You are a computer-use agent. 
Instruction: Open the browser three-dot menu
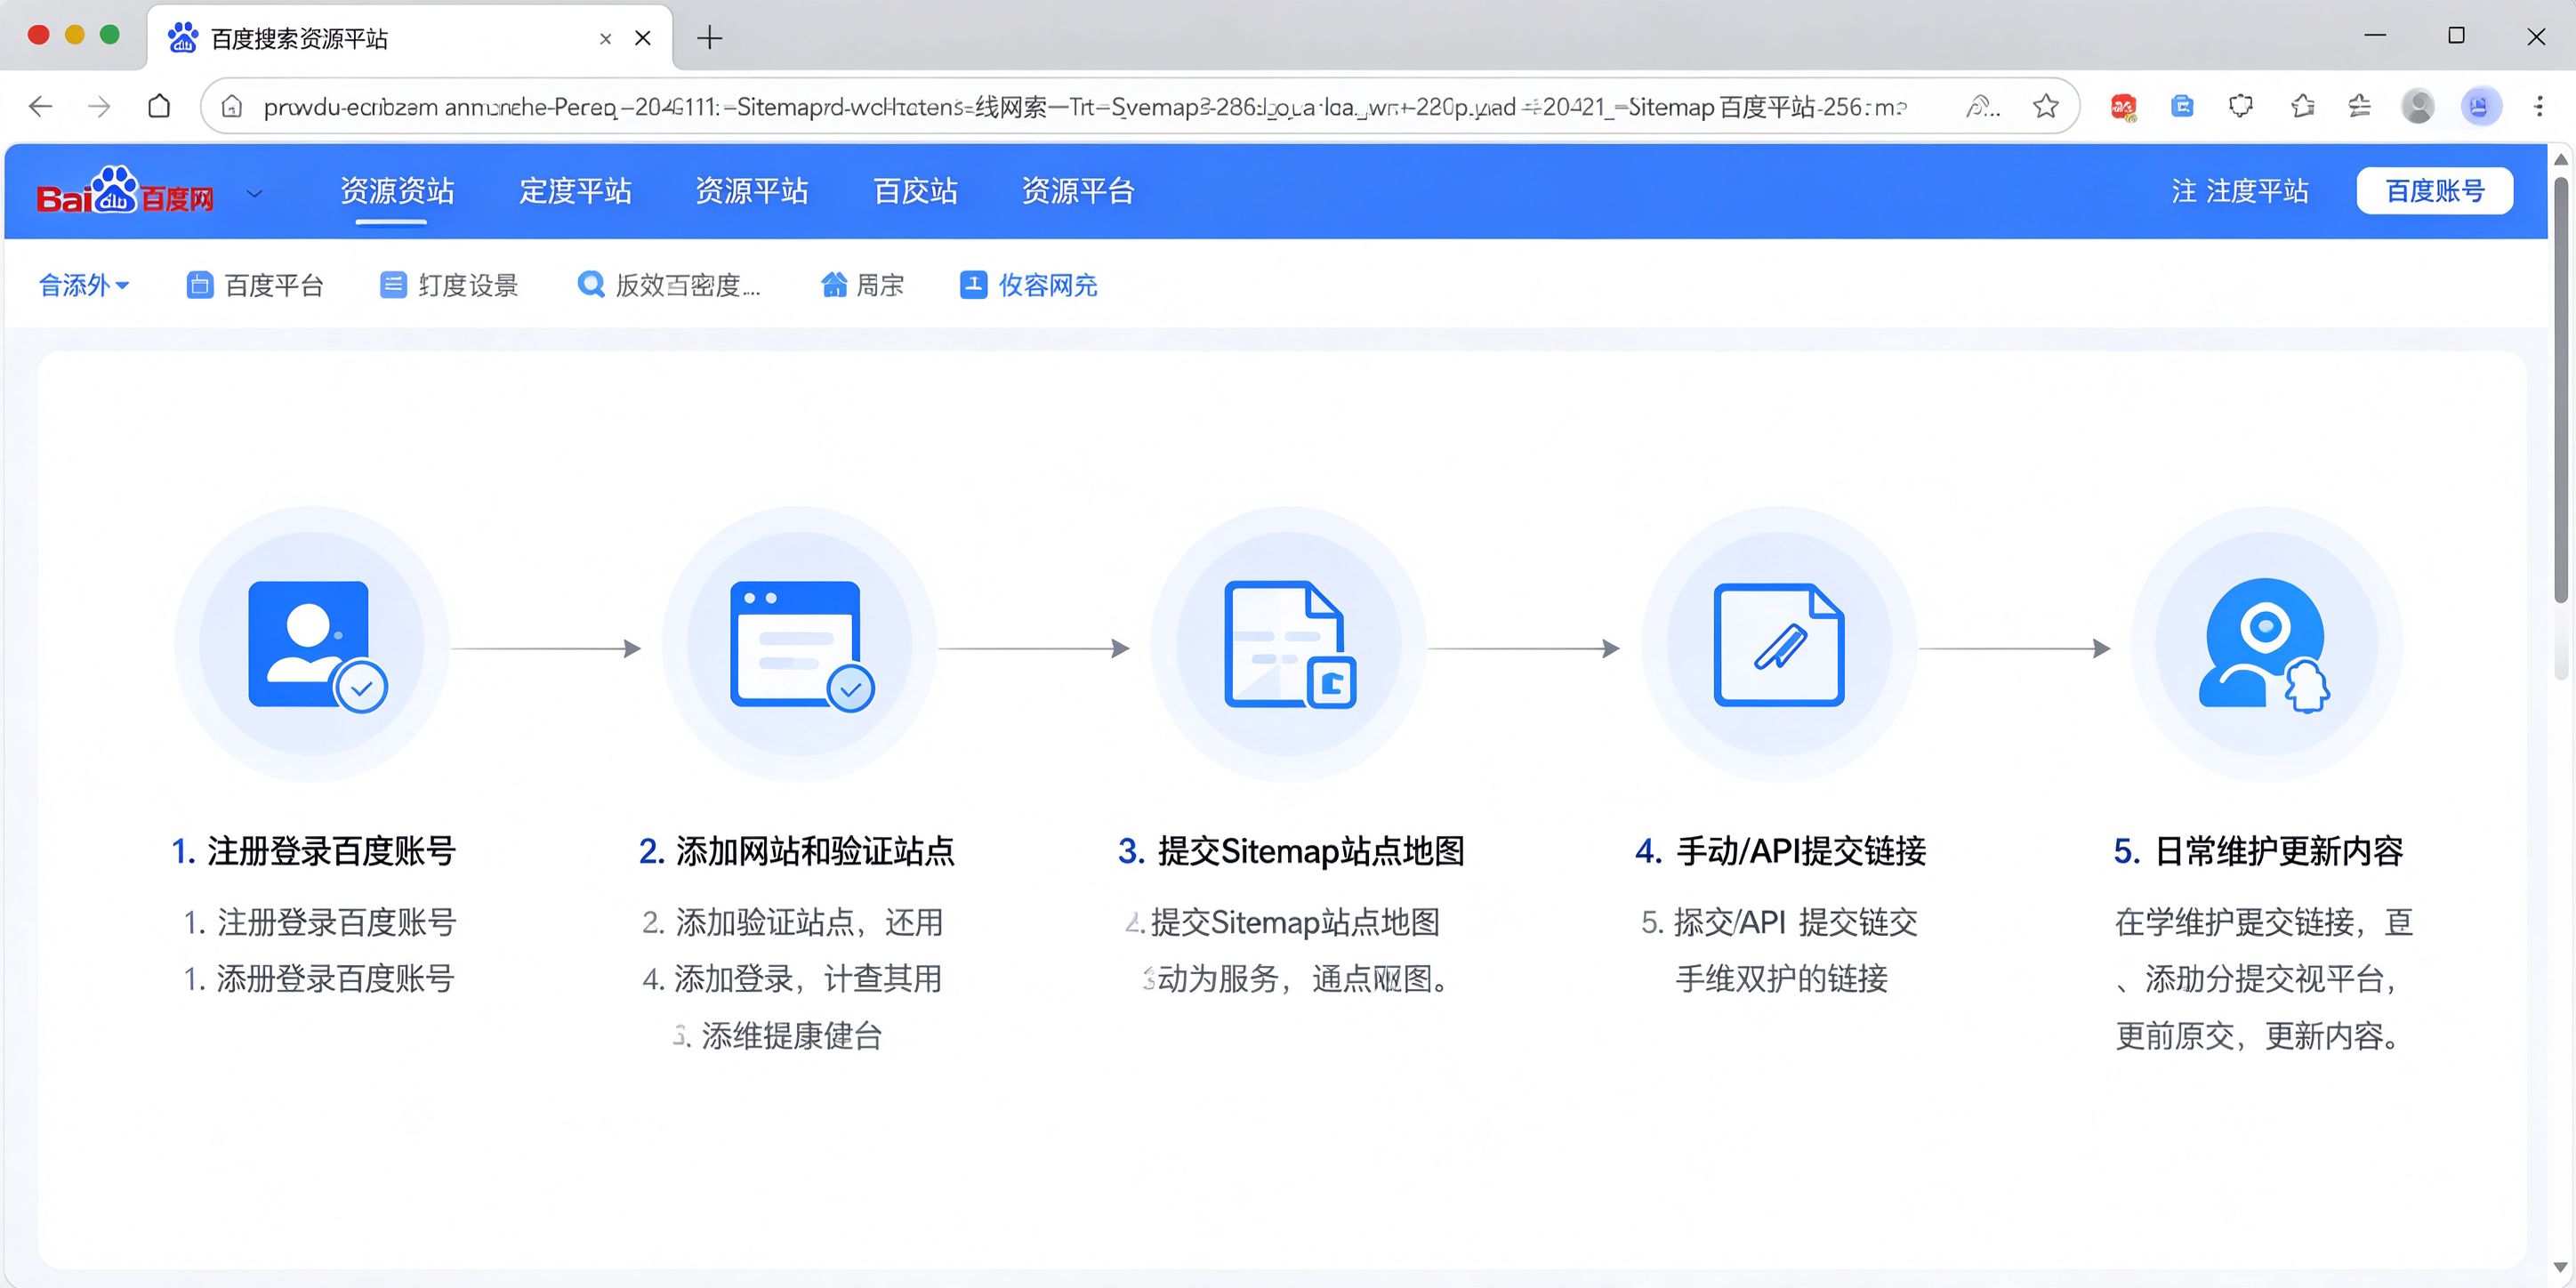click(x=2539, y=106)
